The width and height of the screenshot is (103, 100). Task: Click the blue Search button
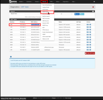pyautogui.click(x=77, y=14)
